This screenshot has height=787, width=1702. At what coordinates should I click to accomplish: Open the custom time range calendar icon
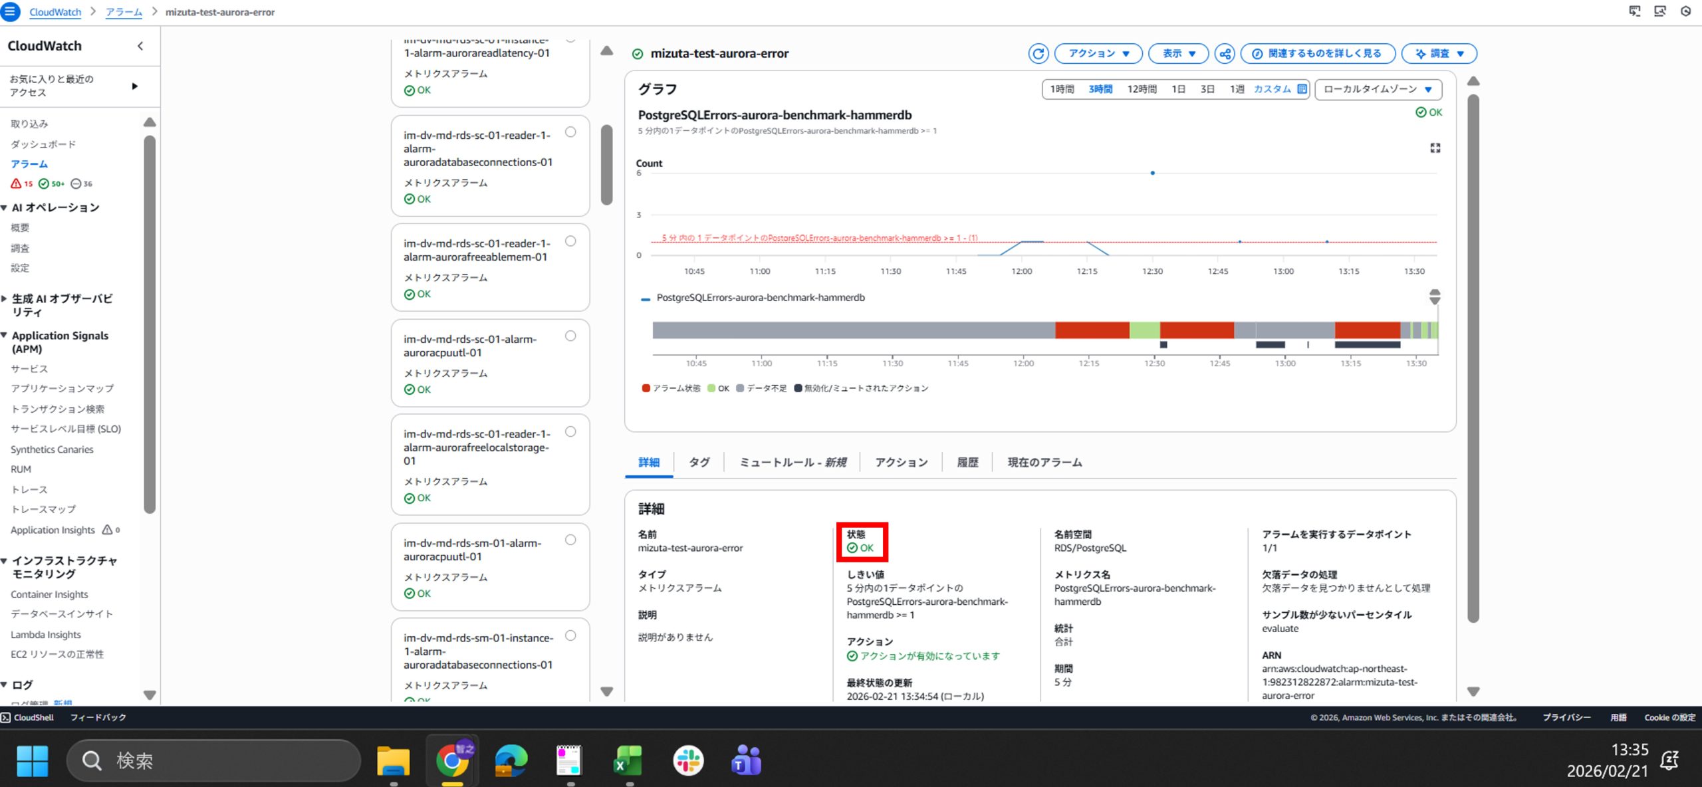click(x=1302, y=89)
